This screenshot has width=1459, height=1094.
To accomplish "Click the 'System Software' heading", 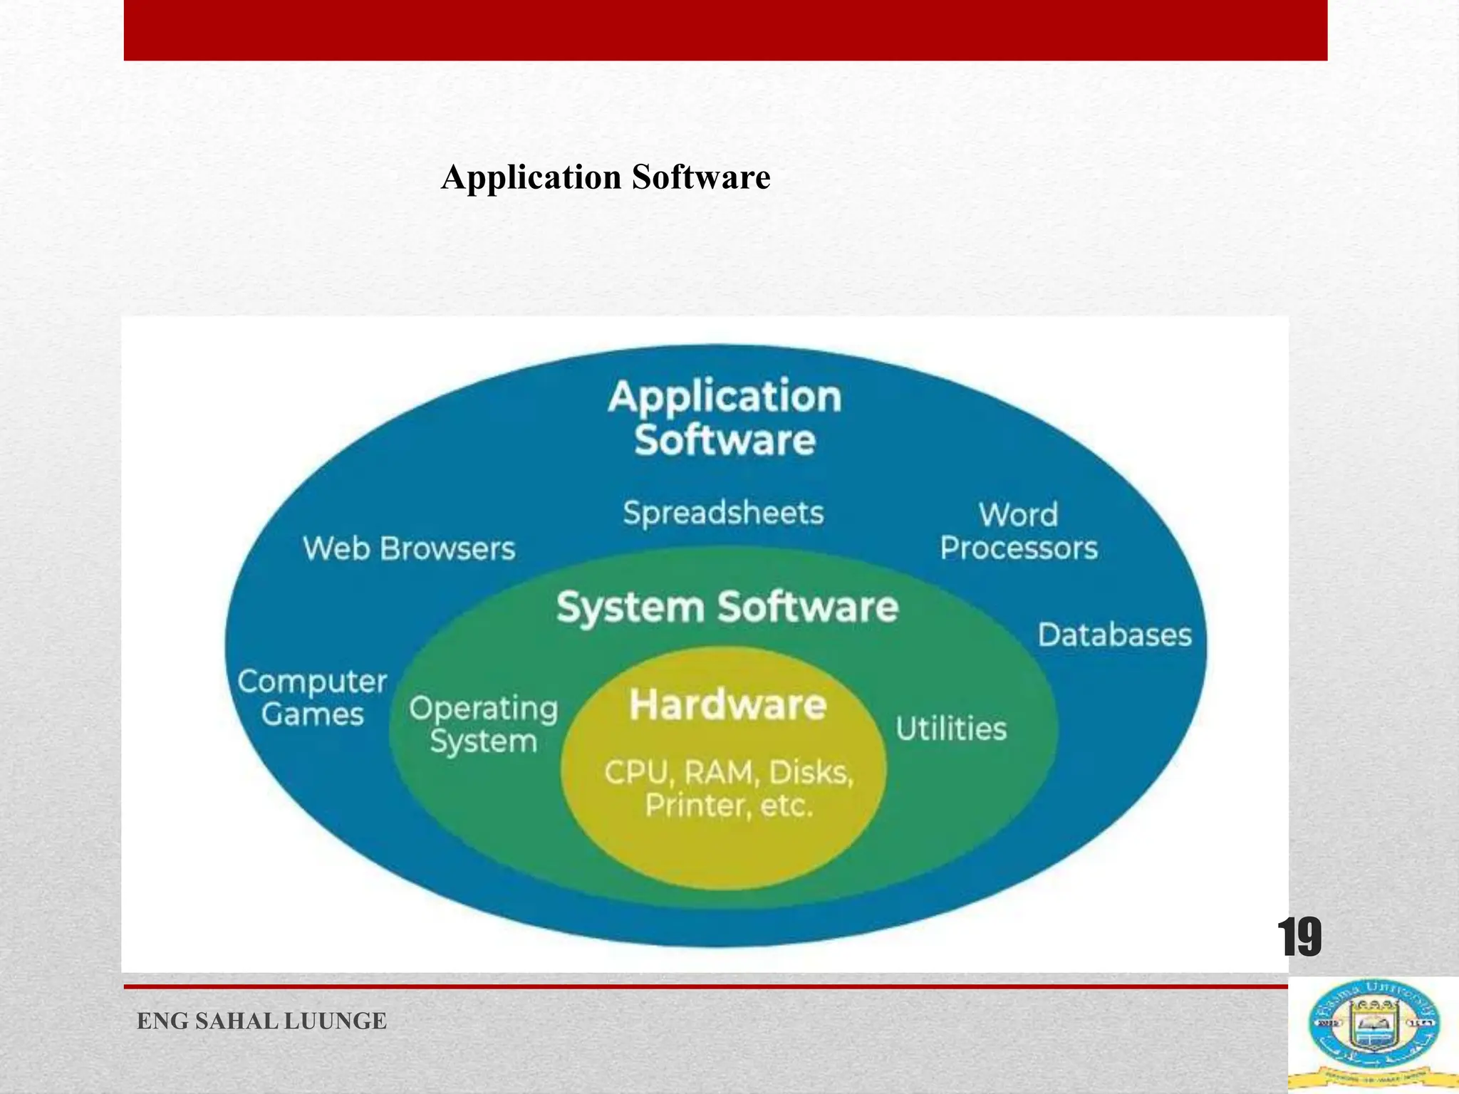I will [727, 608].
